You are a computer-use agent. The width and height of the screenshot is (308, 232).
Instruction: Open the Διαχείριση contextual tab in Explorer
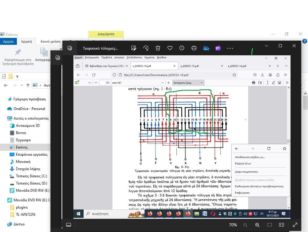click(x=106, y=34)
